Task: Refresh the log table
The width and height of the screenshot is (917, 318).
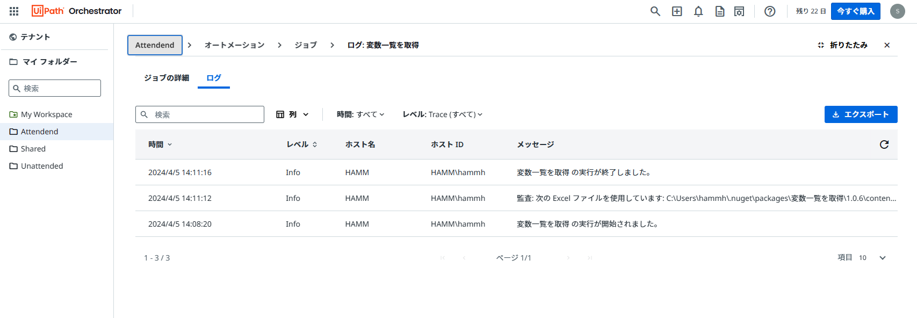Action: (884, 144)
